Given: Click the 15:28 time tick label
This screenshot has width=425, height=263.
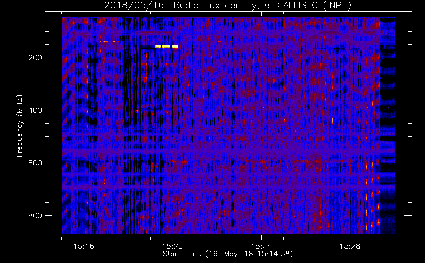Looking at the screenshot, I should click(350, 246).
